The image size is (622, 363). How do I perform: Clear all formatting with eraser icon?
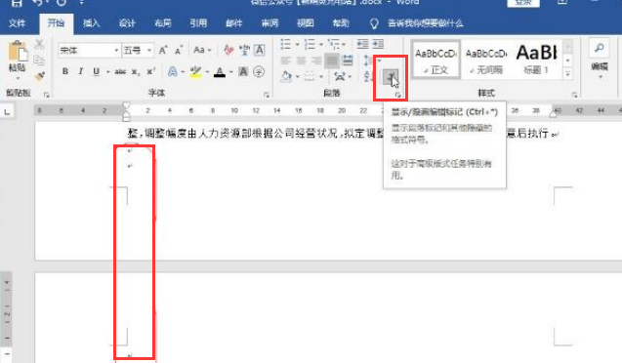point(228,50)
